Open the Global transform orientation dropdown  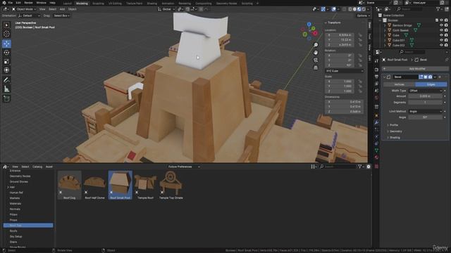coord(166,9)
